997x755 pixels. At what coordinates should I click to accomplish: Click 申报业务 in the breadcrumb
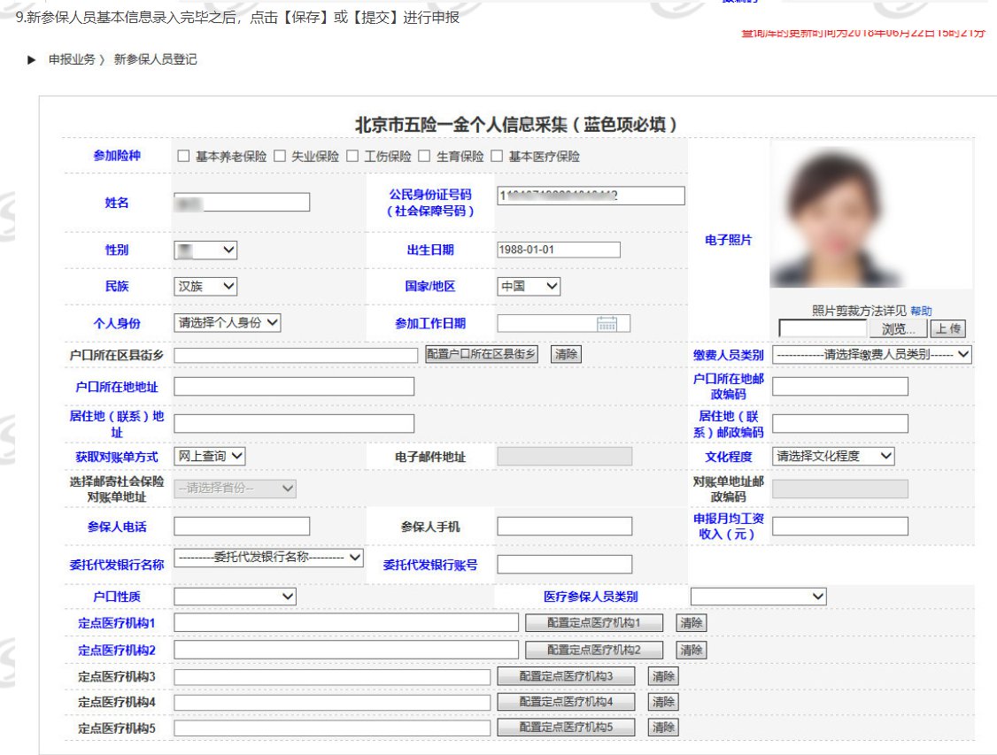tap(72, 60)
